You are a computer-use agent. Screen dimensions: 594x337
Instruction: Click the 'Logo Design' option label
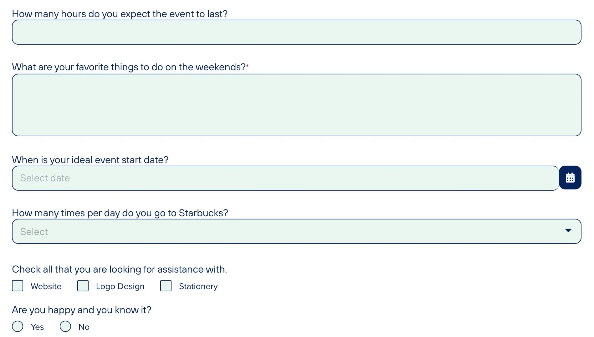point(120,287)
